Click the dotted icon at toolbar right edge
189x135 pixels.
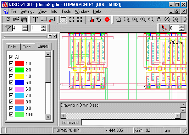point(185,20)
